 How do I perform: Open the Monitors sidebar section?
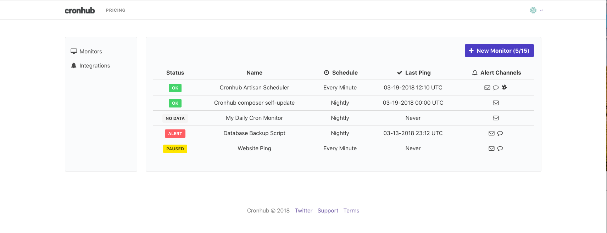point(90,51)
